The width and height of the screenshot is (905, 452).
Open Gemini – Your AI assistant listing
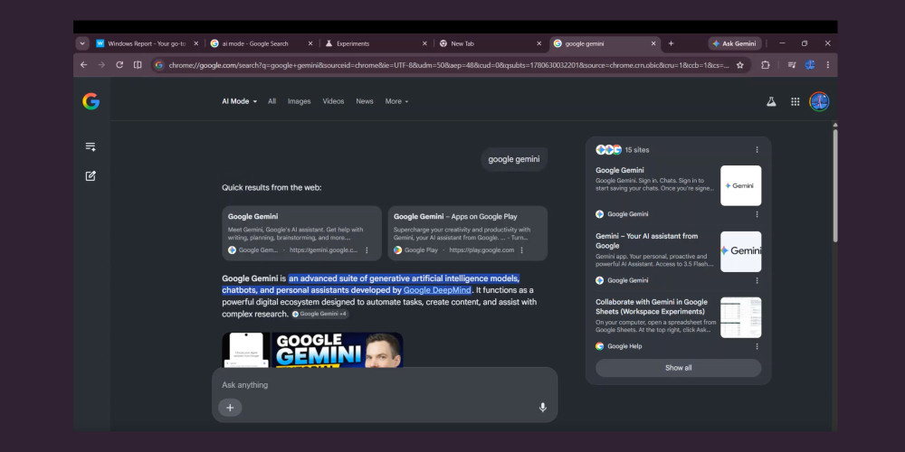[x=654, y=250]
